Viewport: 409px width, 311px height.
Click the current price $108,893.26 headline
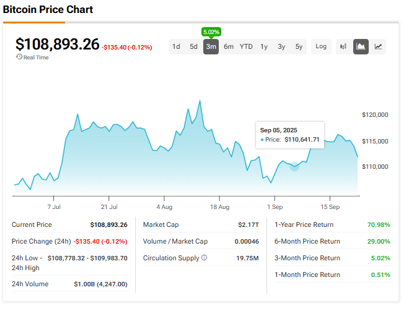pyautogui.click(x=57, y=45)
